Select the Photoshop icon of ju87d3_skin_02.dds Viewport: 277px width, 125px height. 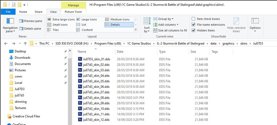click(x=80, y=64)
